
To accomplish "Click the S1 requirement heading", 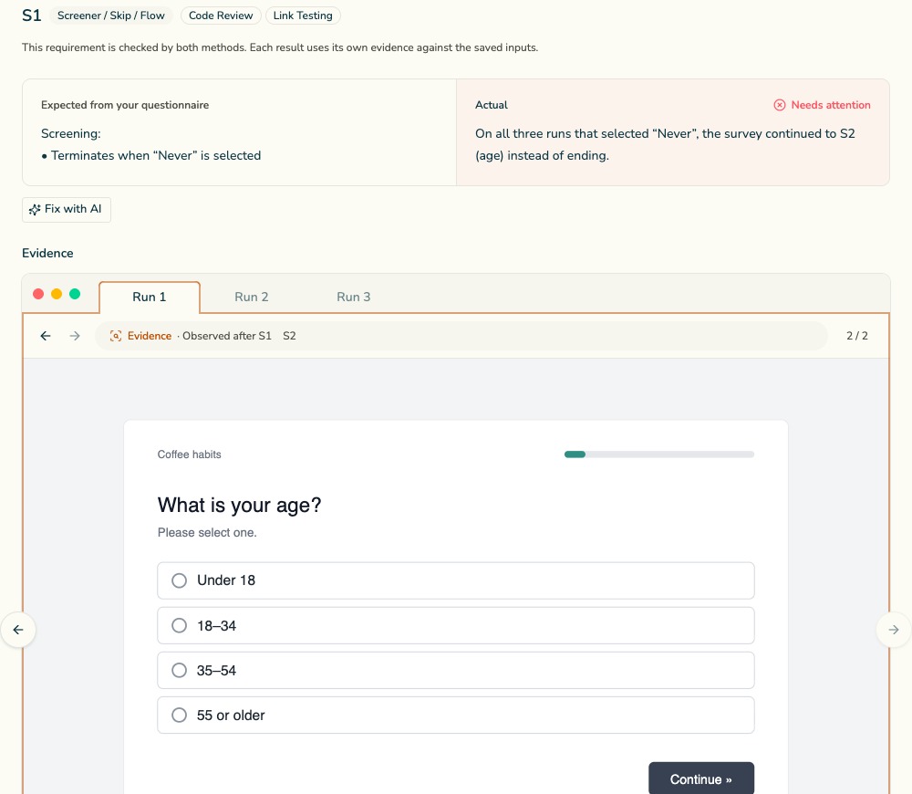I will 31,16.
